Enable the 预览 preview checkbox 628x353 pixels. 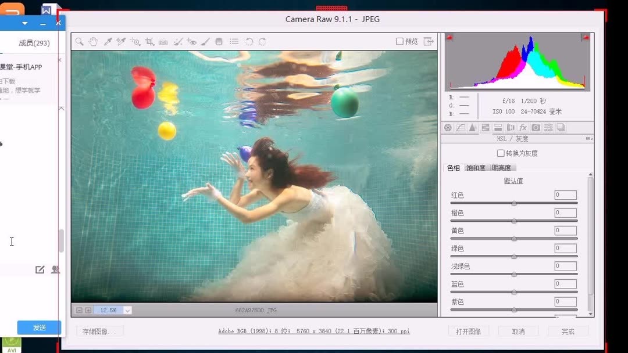point(399,41)
